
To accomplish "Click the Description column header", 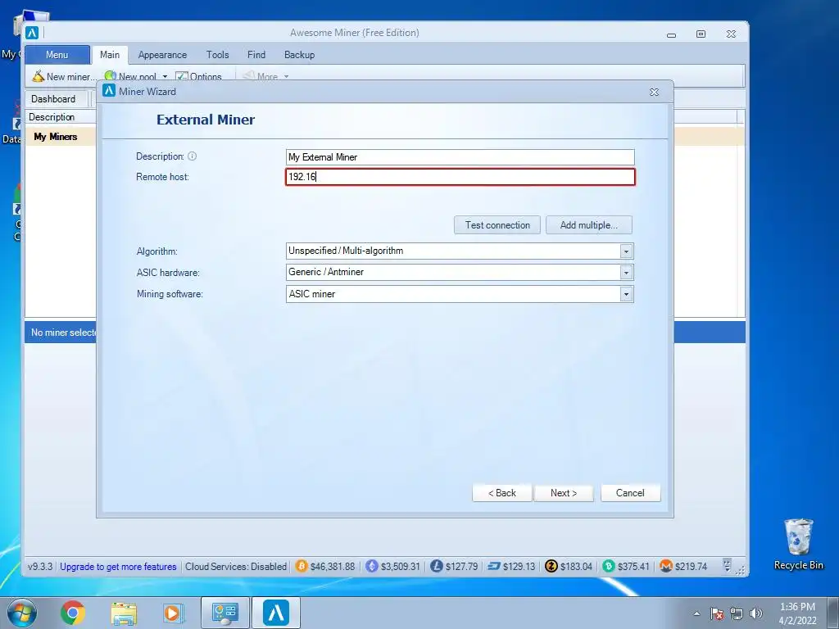I will point(61,117).
